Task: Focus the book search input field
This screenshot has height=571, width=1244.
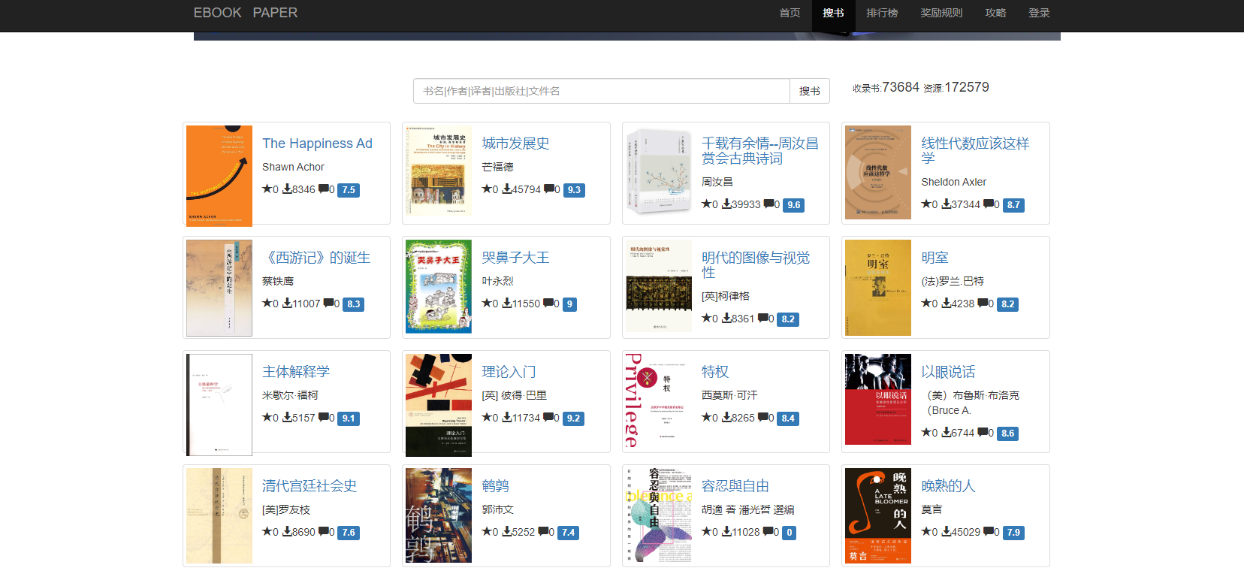Action: point(601,91)
